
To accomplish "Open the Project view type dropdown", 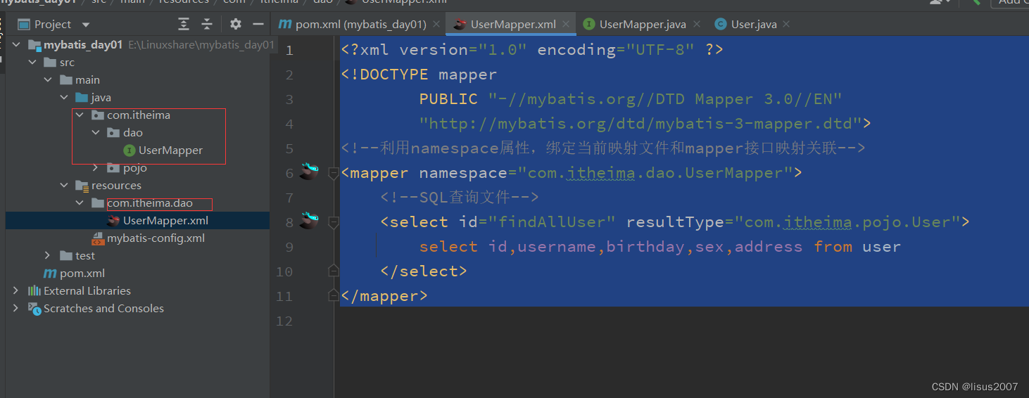I will pos(86,25).
